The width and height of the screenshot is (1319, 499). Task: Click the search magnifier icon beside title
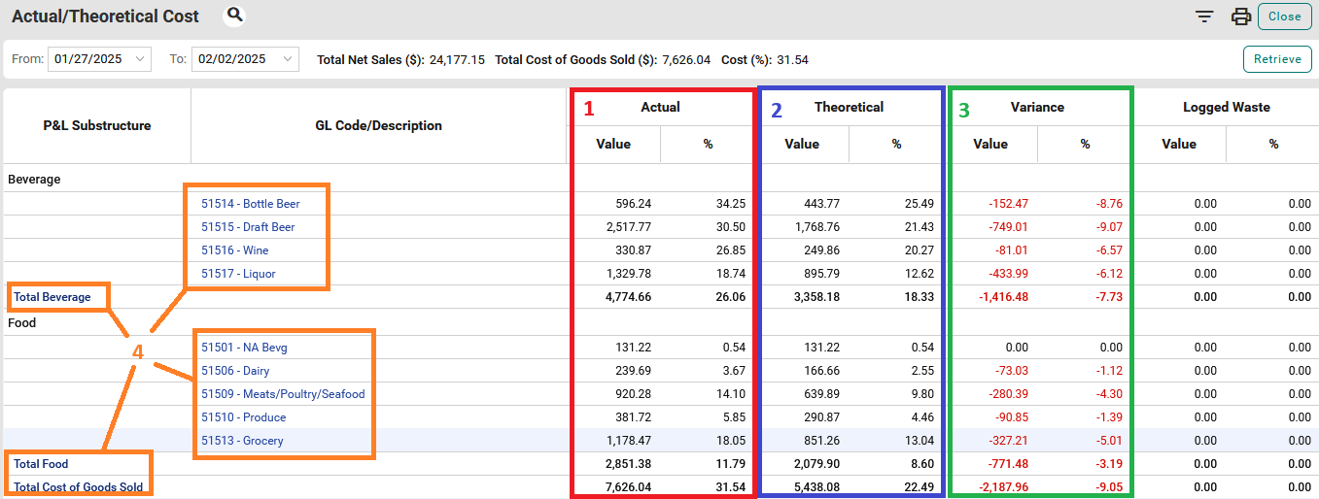tap(234, 16)
